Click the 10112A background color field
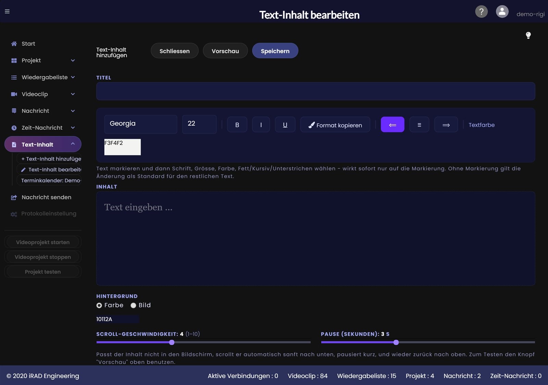This screenshot has width=548, height=385. pyautogui.click(x=117, y=319)
